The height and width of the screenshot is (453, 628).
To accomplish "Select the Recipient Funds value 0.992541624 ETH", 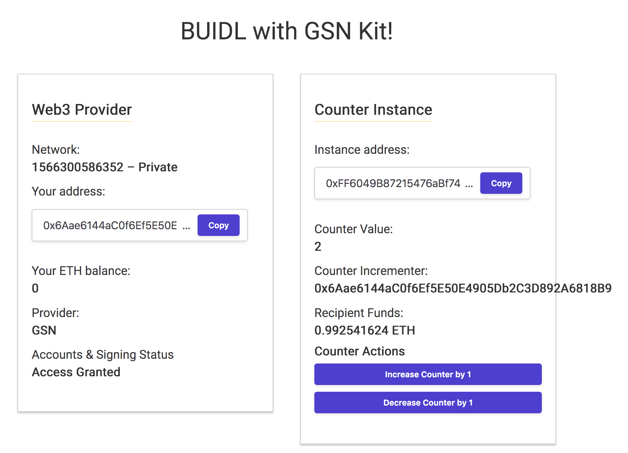I will click(x=365, y=330).
